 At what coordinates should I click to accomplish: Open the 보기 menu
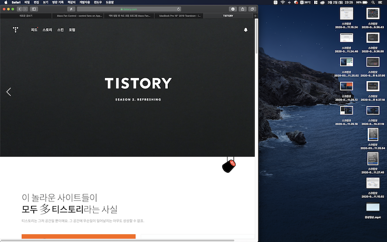point(45,2)
